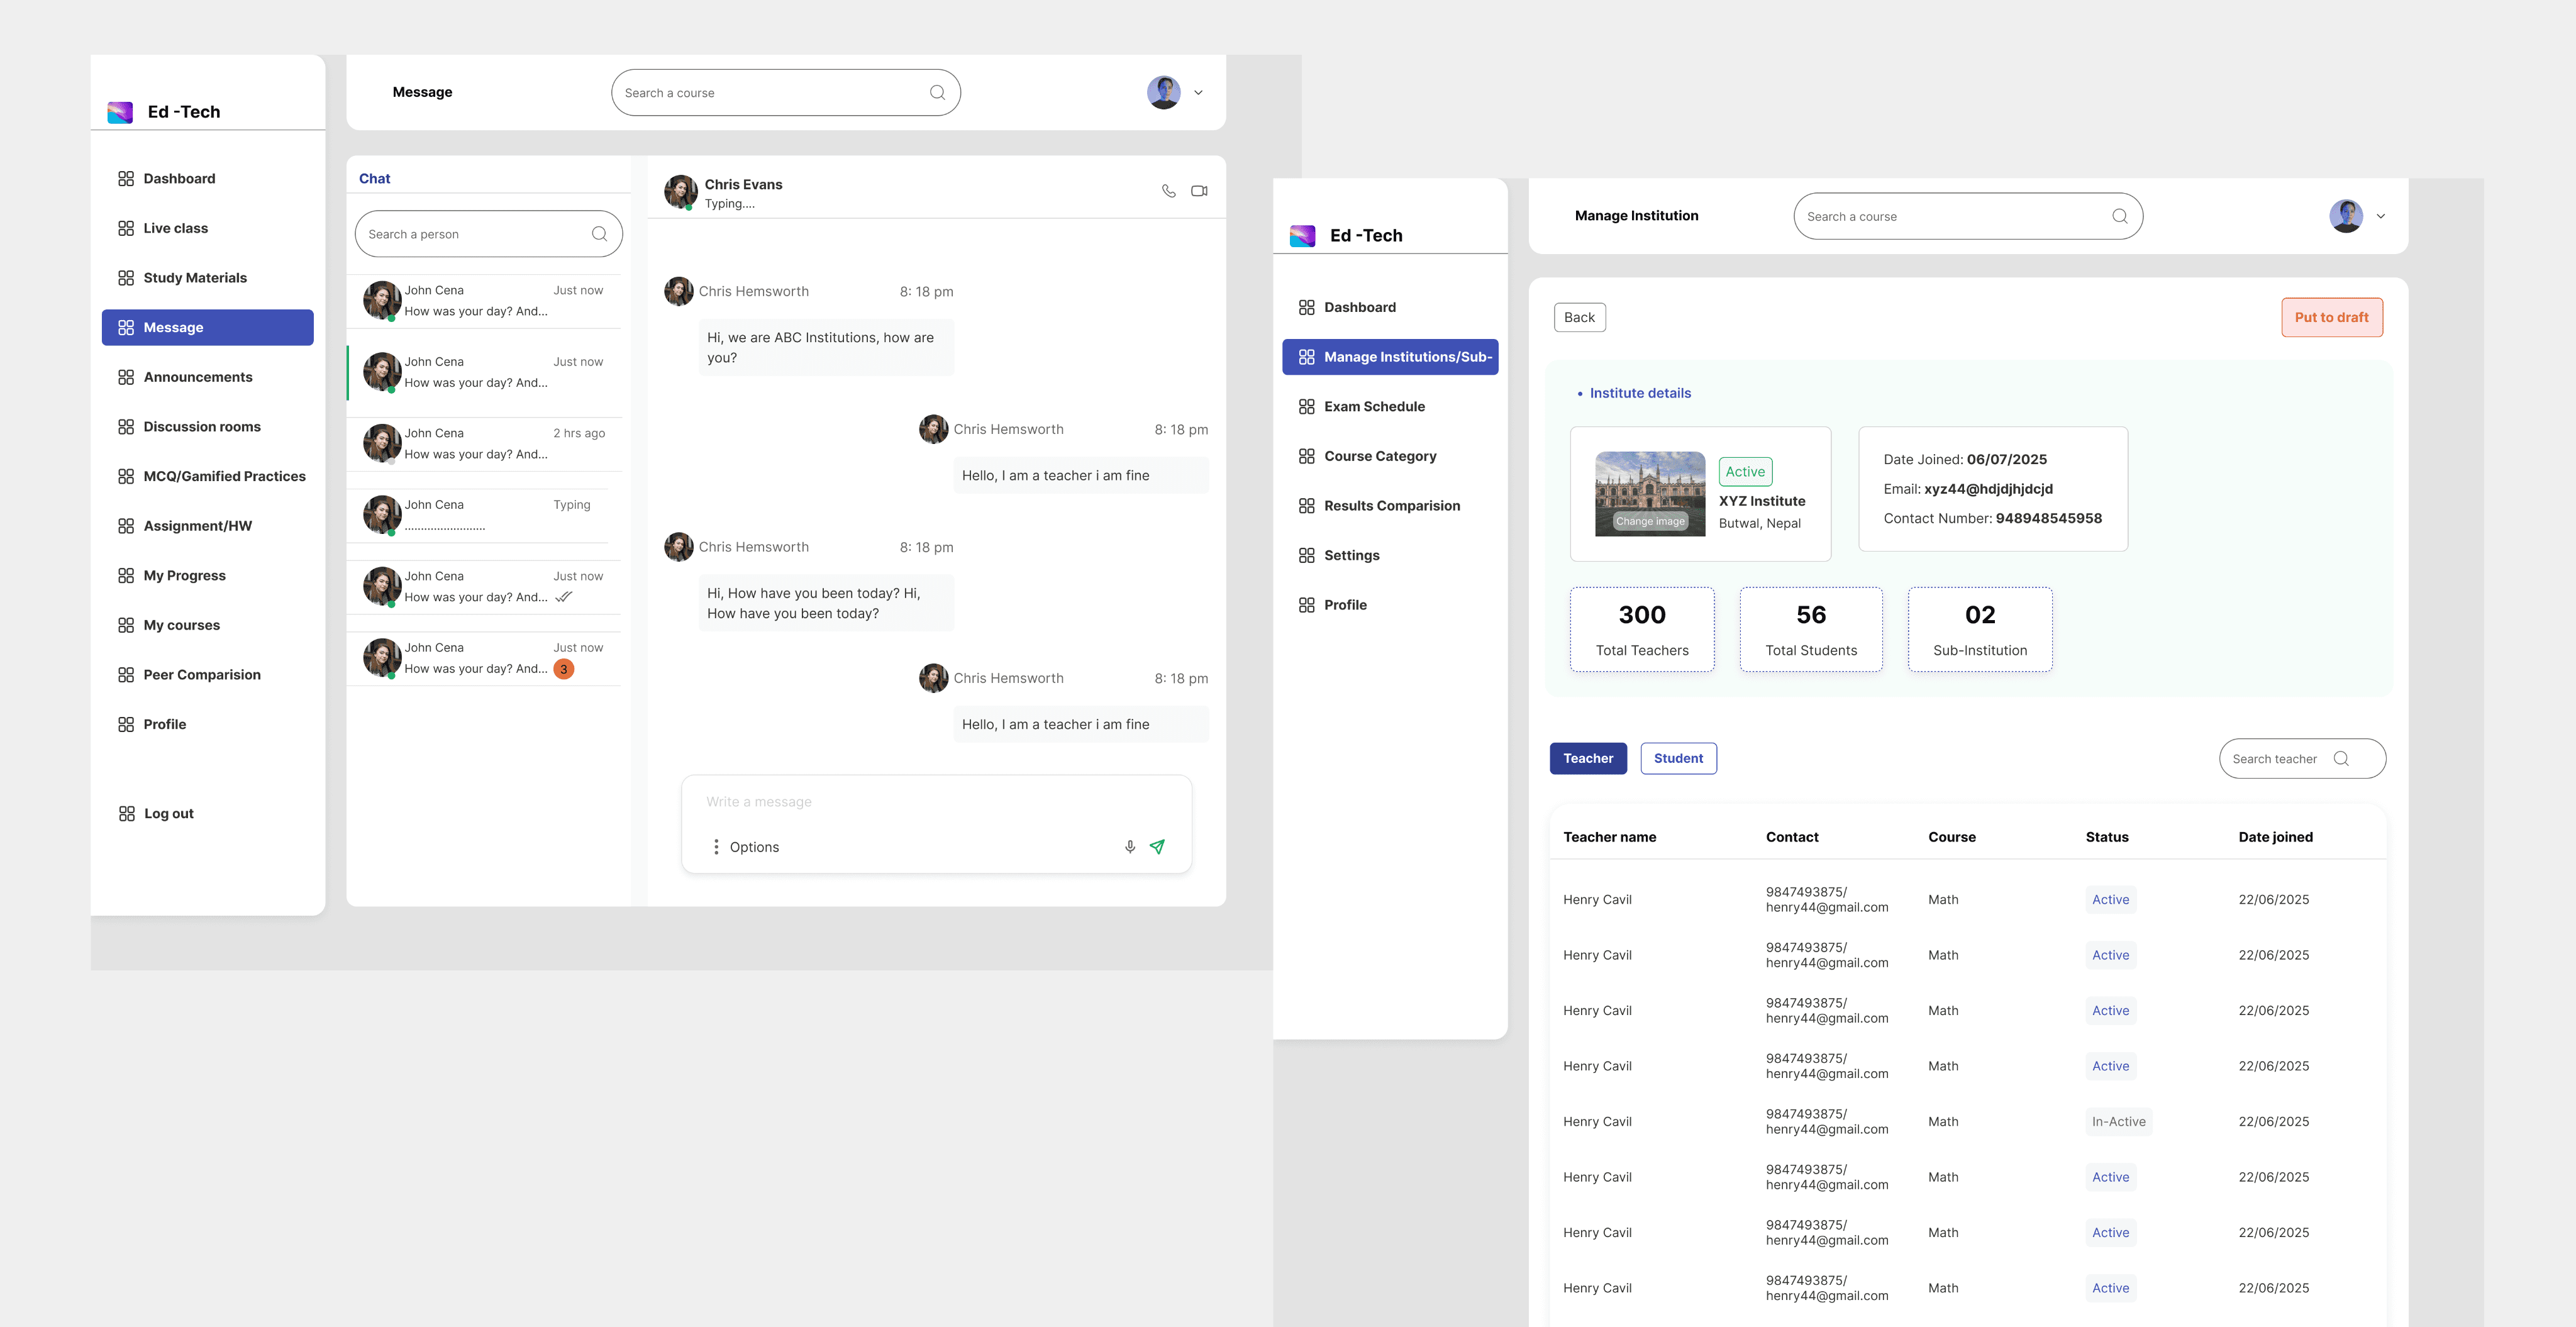The height and width of the screenshot is (1327, 2576).
Task: Click the Back button
Action: click(1579, 318)
